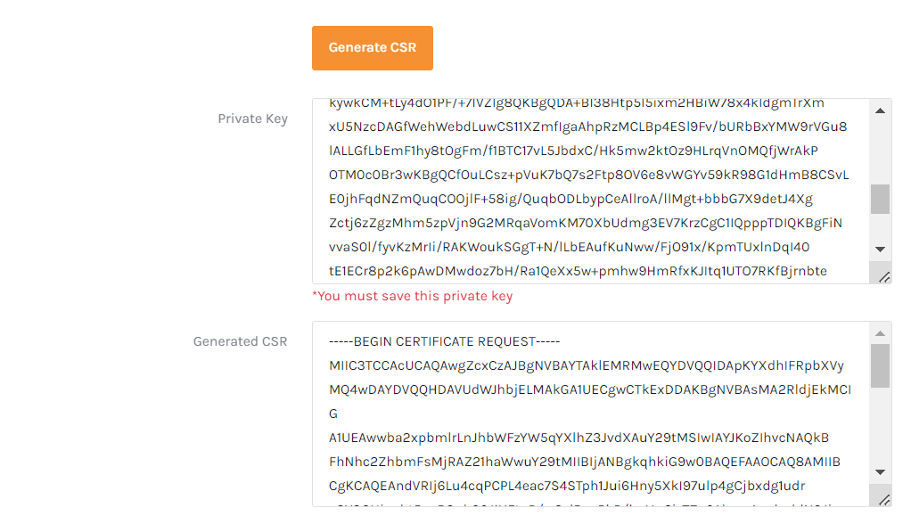Click the Private Key scrollbar thumb

pyautogui.click(x=880, y=199)
